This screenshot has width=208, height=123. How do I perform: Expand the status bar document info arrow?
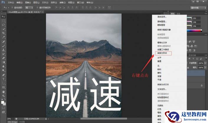point(46,119)
